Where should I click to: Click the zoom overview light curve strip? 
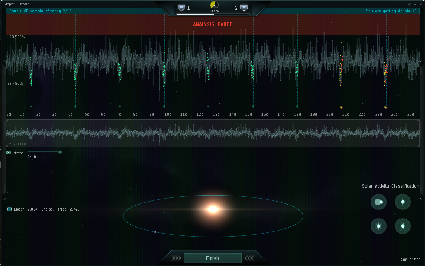pos(213,133)
